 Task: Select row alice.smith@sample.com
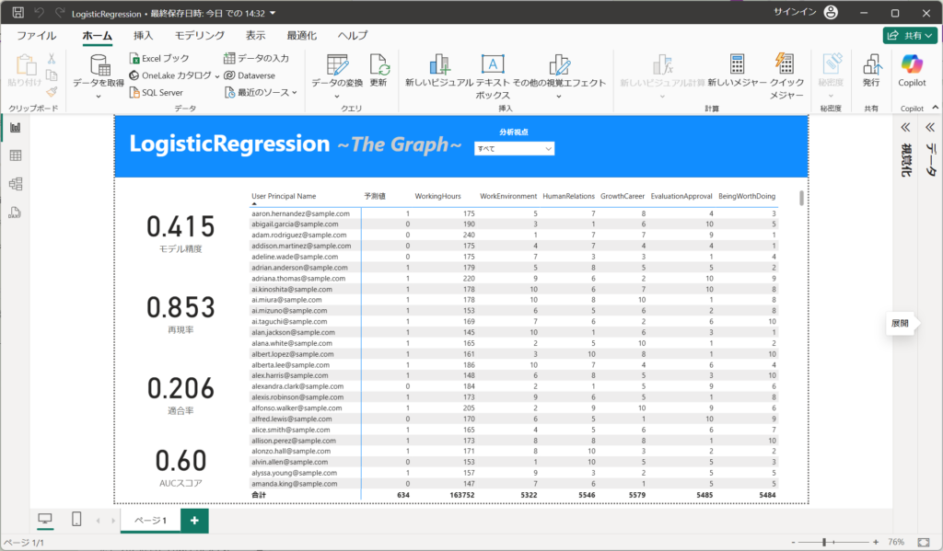[x=514, y=430]
